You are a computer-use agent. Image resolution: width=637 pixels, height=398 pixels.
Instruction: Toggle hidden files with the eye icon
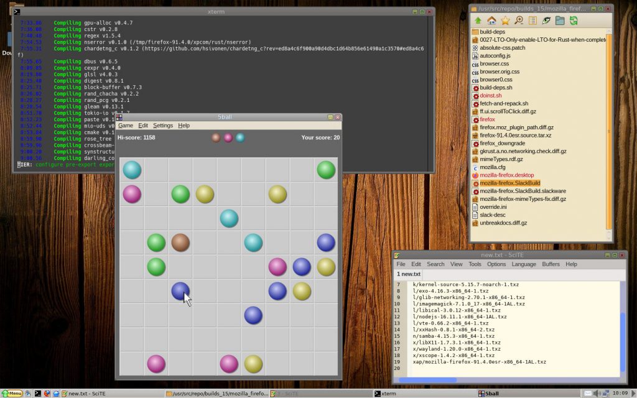point(546,21)
